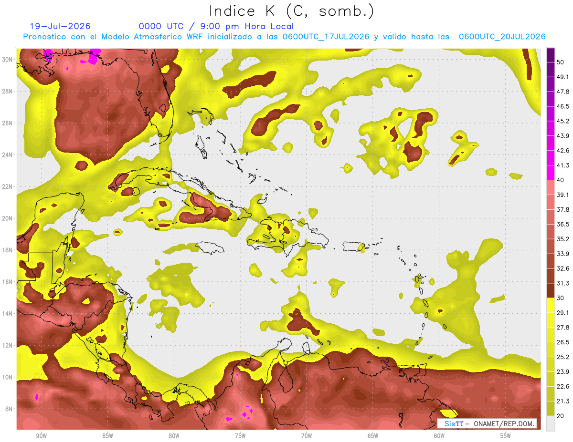The width and height of the screenshot is (573, 442).
Task: Click the '20' value on the color scale
Action: 561,416
